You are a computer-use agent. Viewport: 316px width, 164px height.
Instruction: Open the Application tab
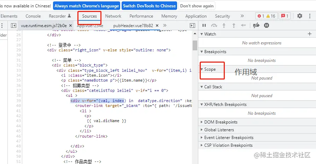196,16
